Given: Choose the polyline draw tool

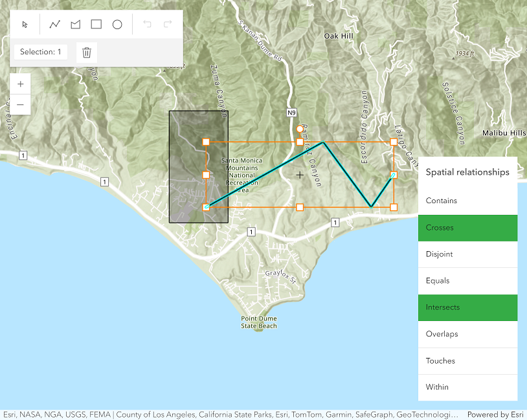Looking at the screenshot, I should point(55,25).
